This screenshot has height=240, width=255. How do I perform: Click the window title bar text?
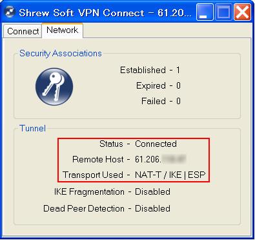click(x=105, y=13)
